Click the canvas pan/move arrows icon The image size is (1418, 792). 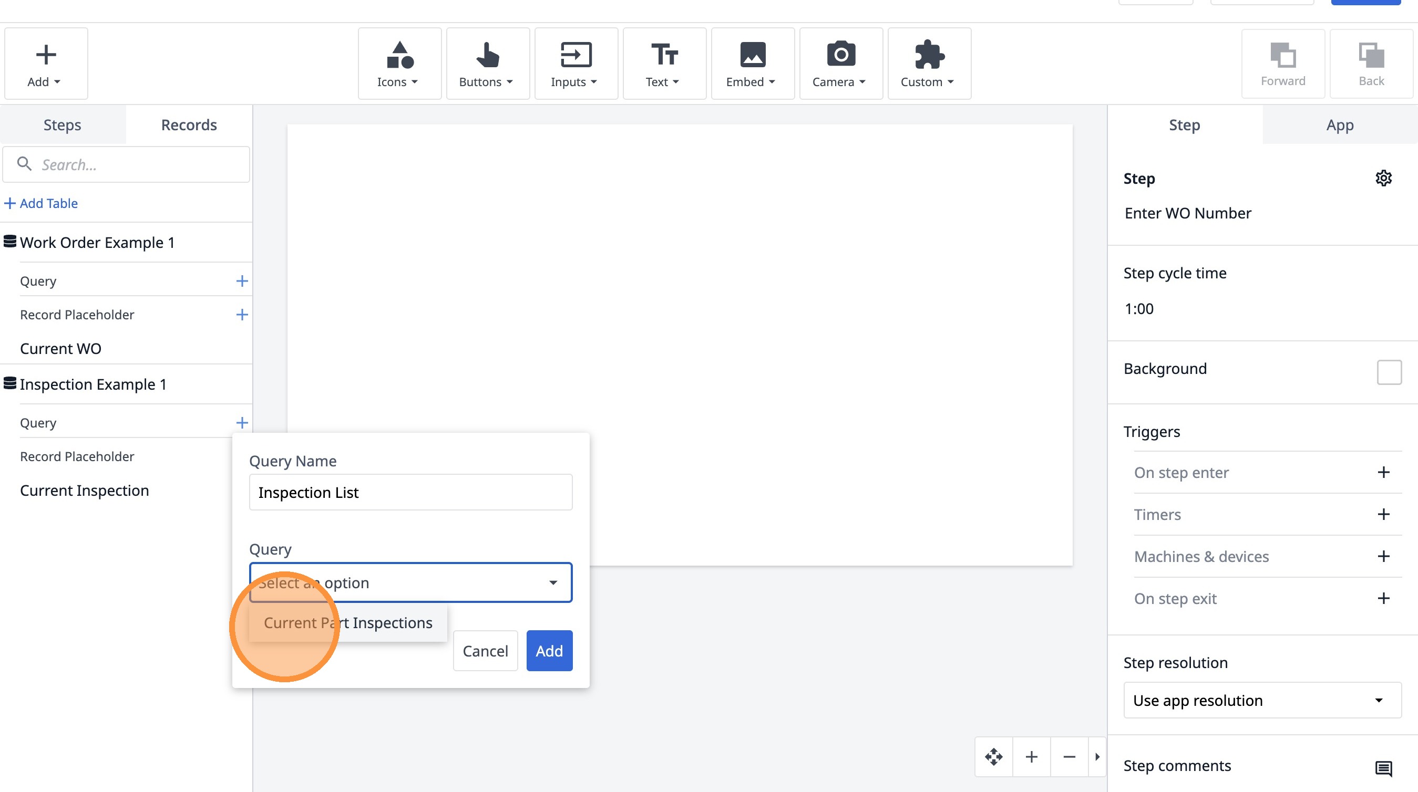(993, 757)
